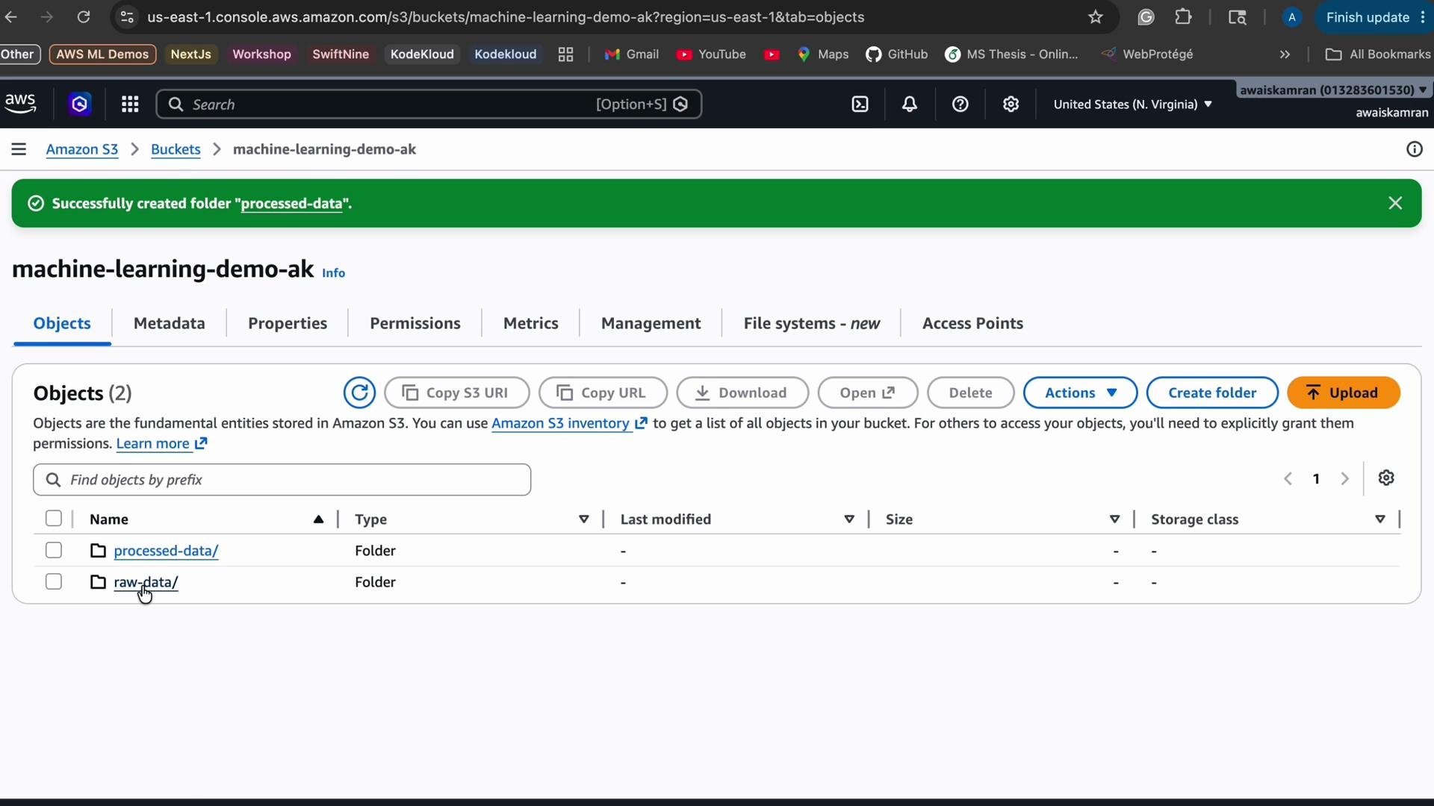
Task: Focus the Find objects by prefix field
Action: coord(282,480)
